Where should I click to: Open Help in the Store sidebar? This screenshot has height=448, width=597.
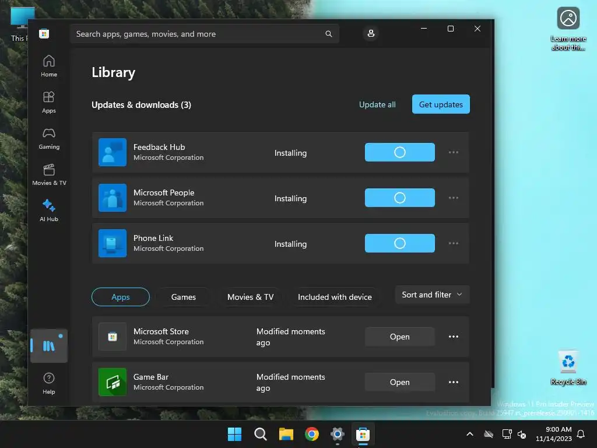[49, 384]
